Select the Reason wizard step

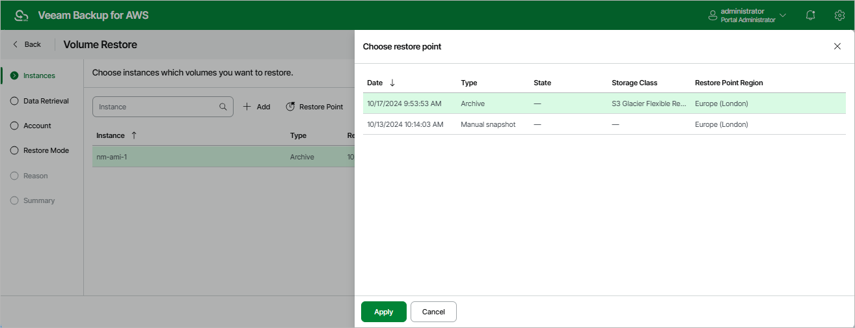29,176
